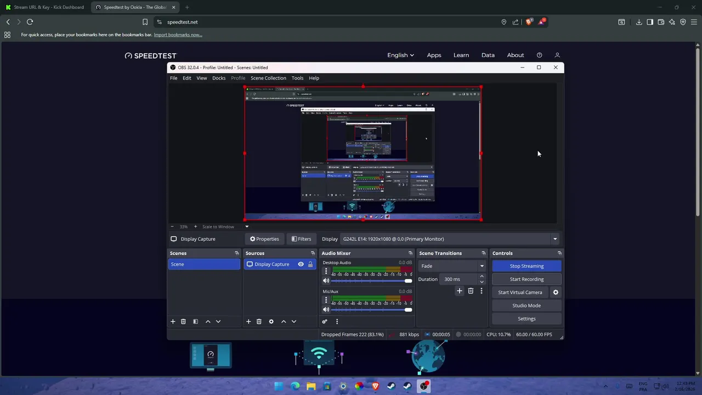The image size is (702, 395).
Task: Open English language dropdown on Speedtest
Action: tap(400, 55)
